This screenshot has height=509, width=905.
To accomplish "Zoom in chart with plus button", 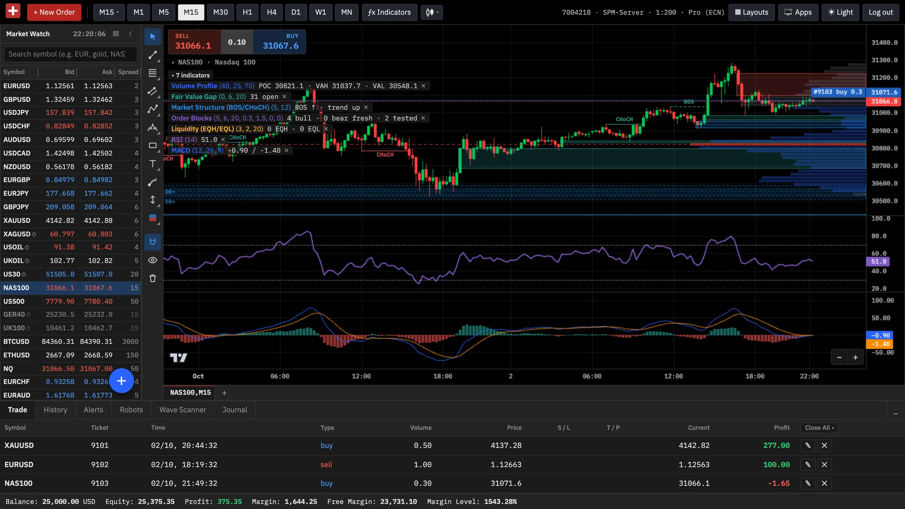I will [856, 357].
